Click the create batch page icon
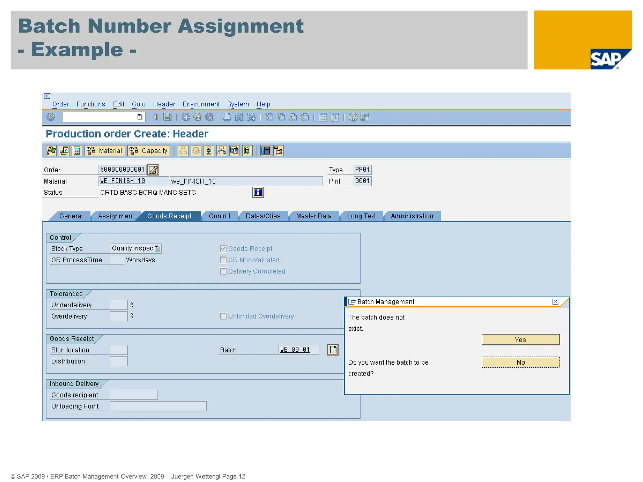 click(333, 350)
